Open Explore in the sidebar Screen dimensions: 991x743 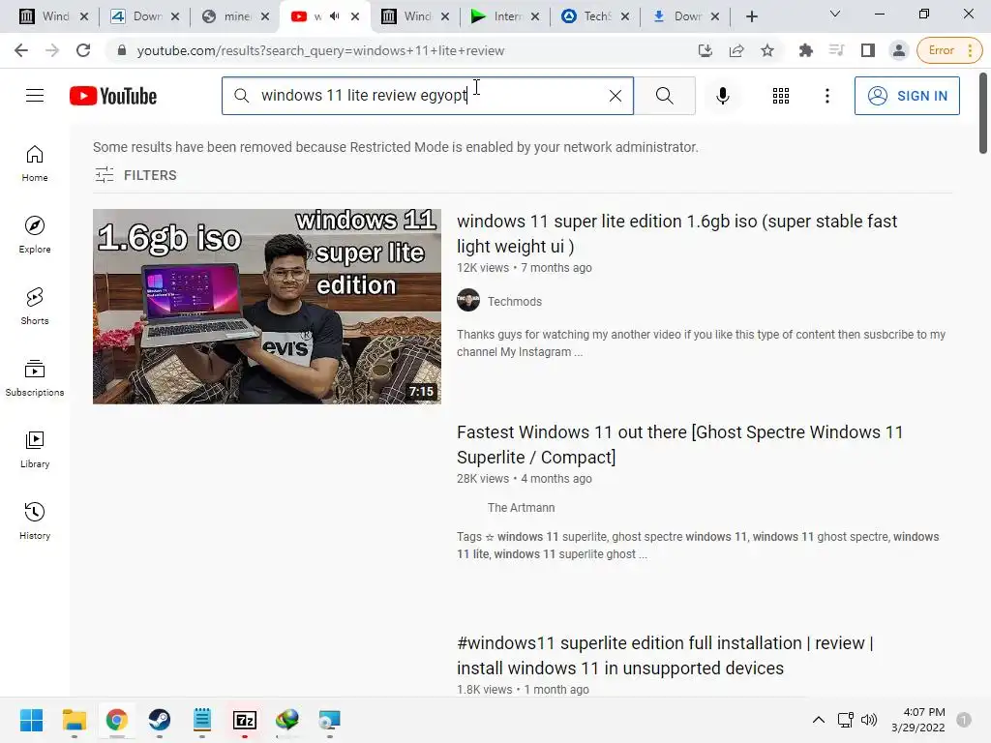click(35, 234)
